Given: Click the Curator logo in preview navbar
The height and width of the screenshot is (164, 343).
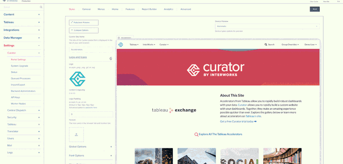Looking at the screenshot, I should coord(121,45).
